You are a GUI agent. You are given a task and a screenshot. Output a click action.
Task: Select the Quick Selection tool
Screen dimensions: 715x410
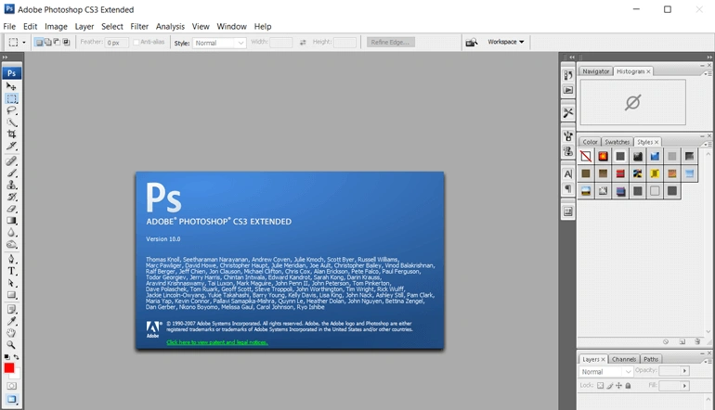[x=11, y=122]
